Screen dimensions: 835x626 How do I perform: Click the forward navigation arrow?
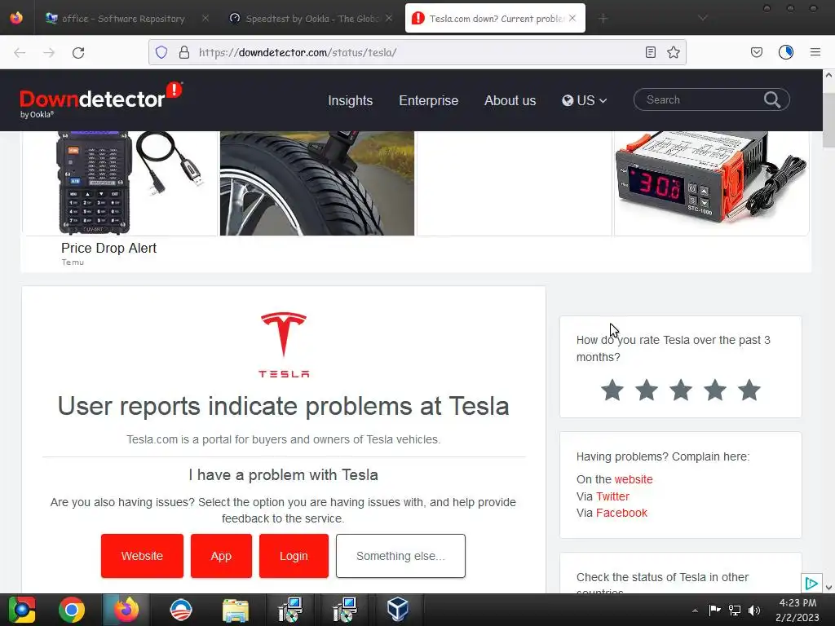point(49,53)
